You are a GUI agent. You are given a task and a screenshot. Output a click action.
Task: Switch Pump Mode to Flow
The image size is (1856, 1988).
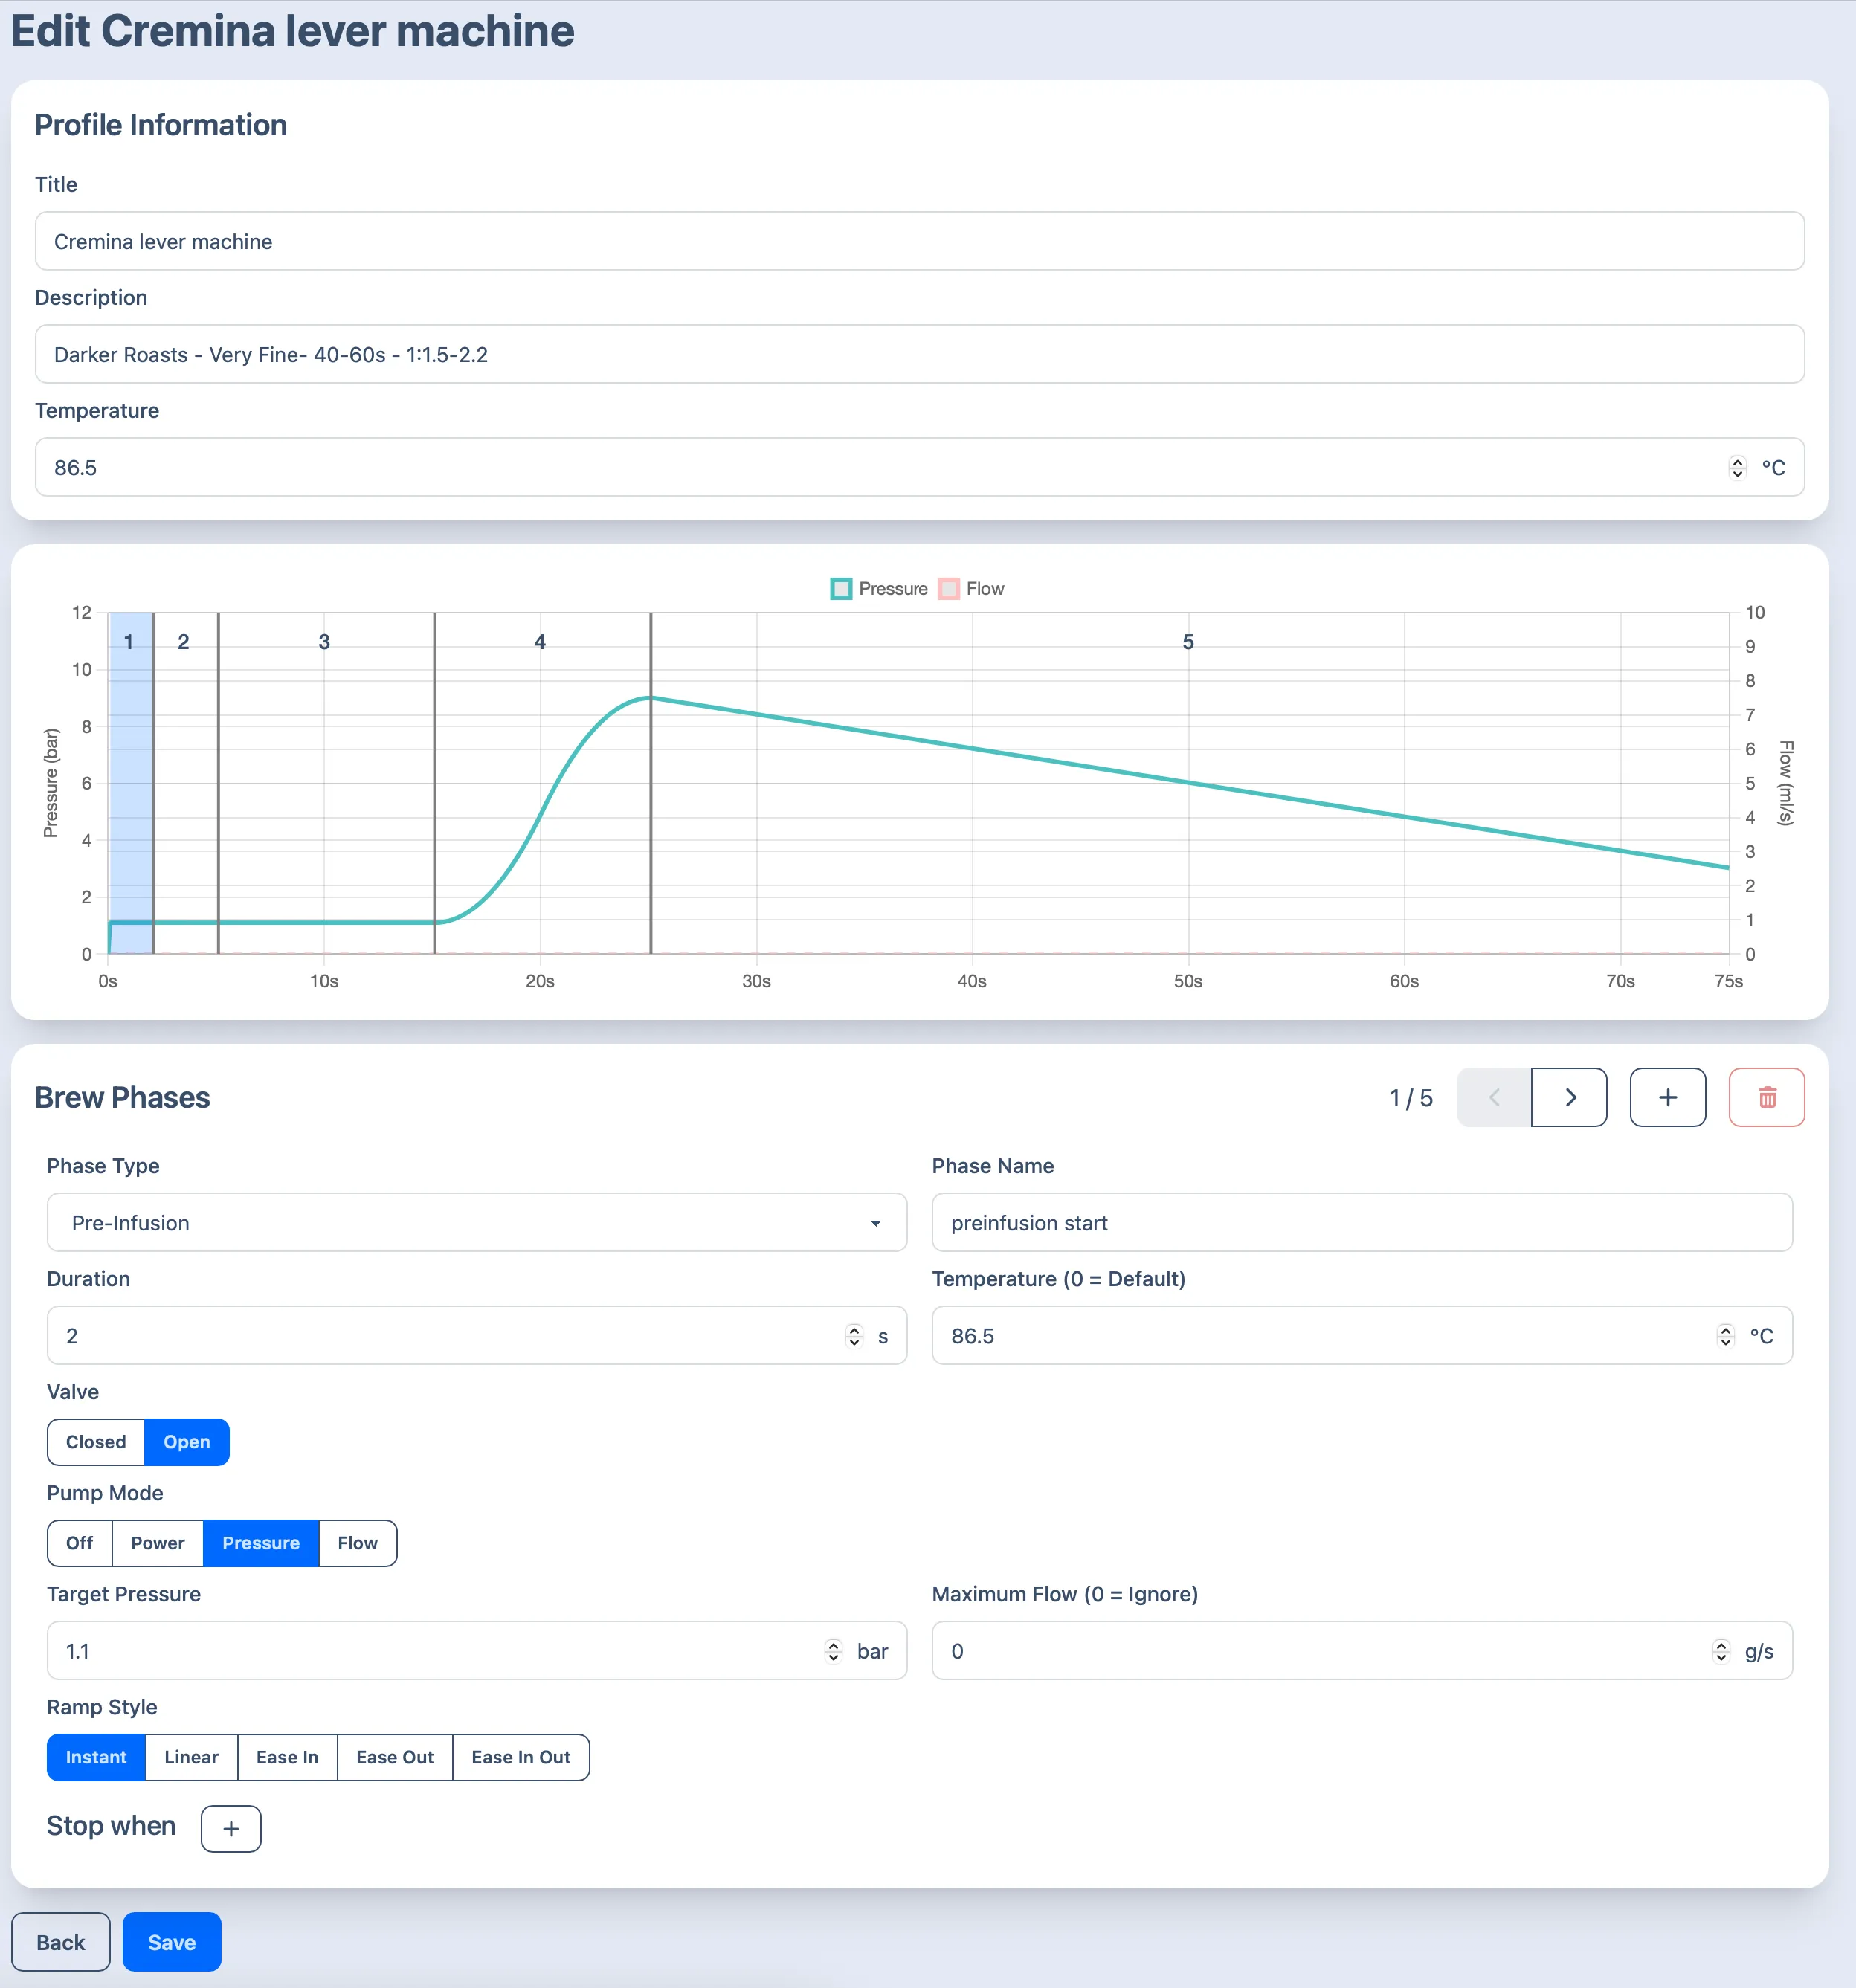point(357,1543)
